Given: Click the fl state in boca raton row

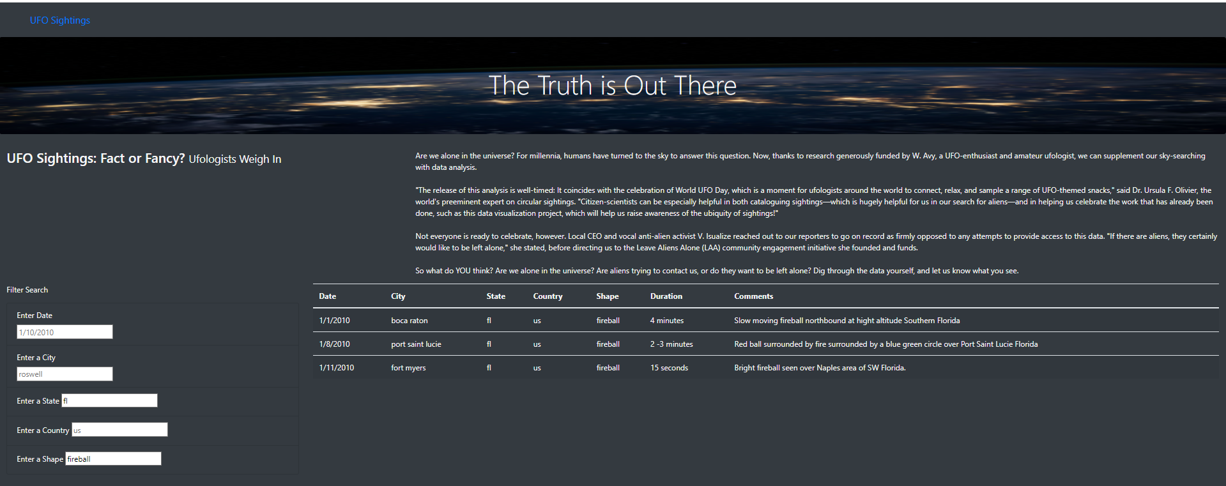Looking at the screenshot, I should (x=489, y=321).
